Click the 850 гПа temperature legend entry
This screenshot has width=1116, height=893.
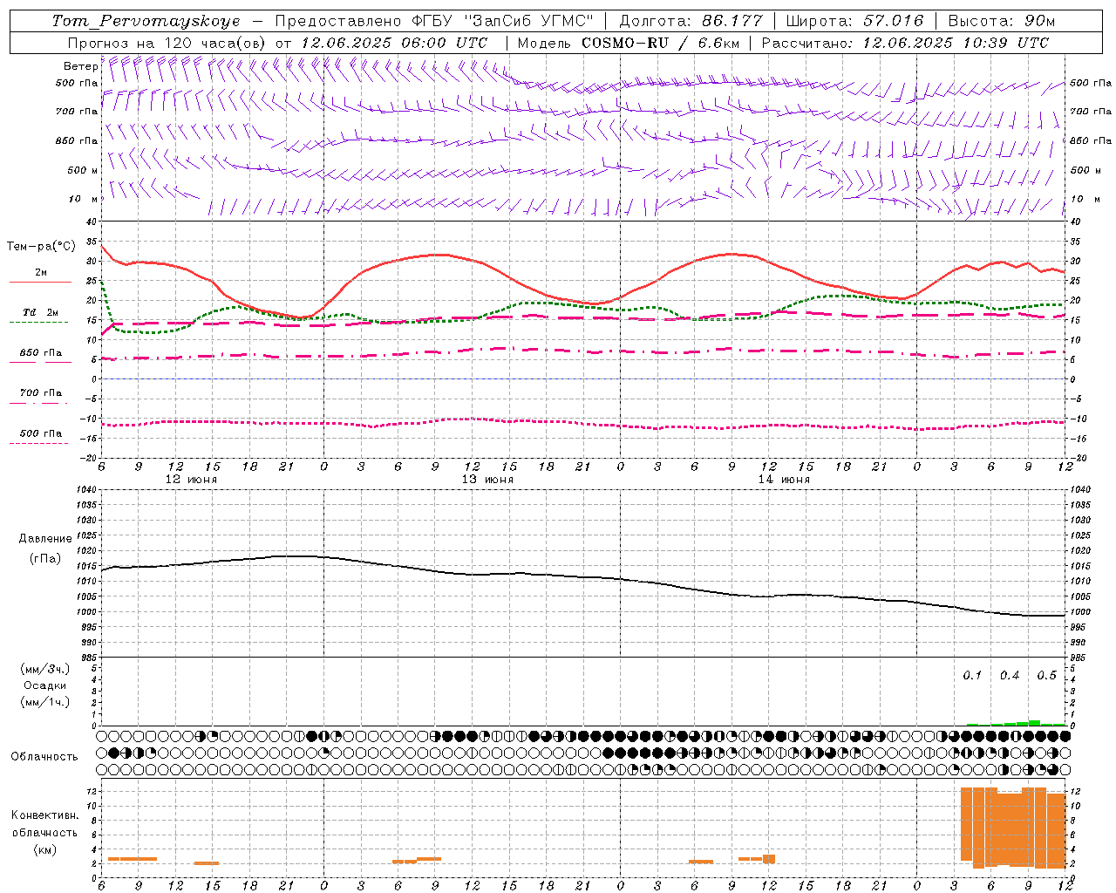[41, 353]
